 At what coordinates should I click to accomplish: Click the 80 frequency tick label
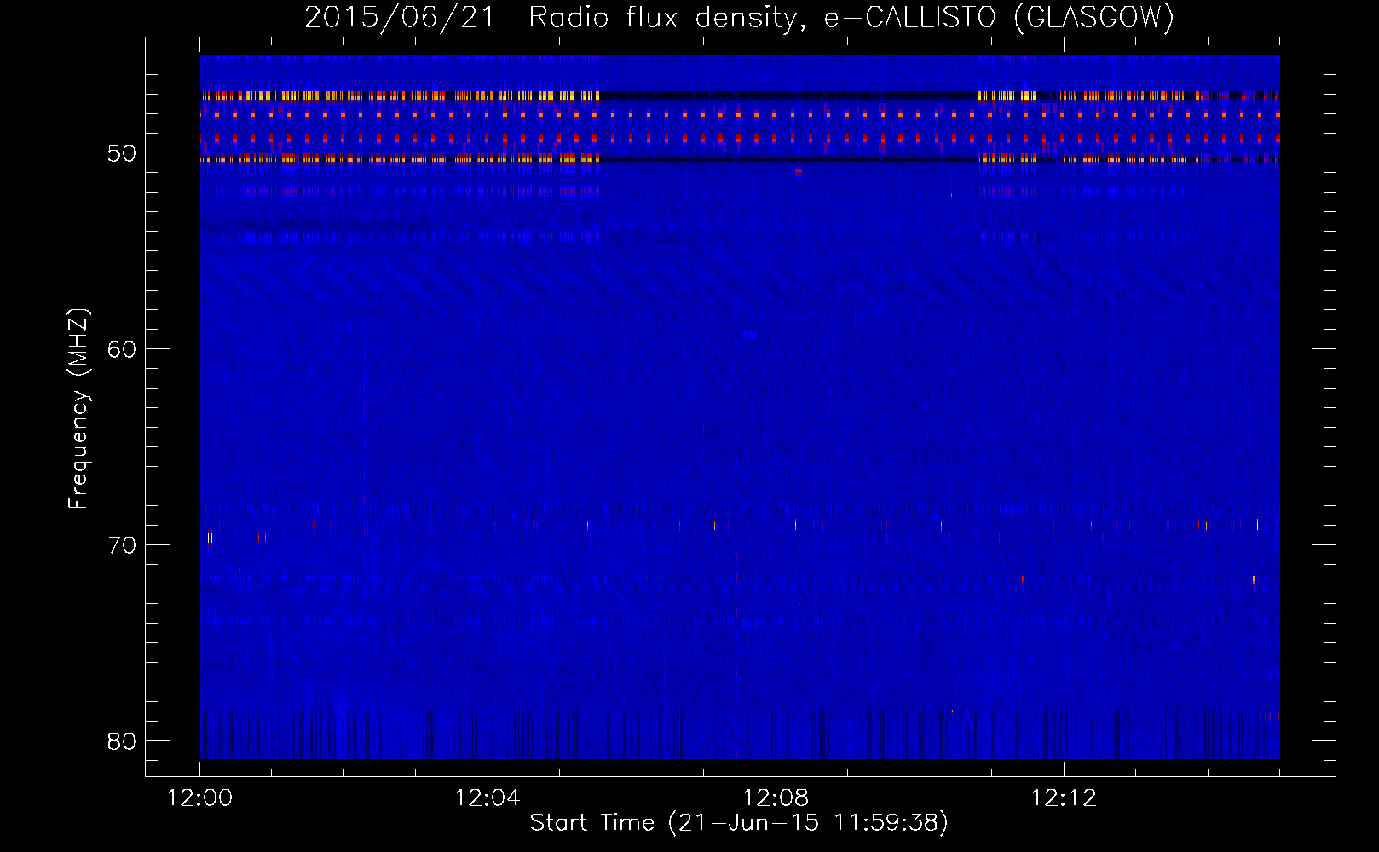click(x=122, y=741)
